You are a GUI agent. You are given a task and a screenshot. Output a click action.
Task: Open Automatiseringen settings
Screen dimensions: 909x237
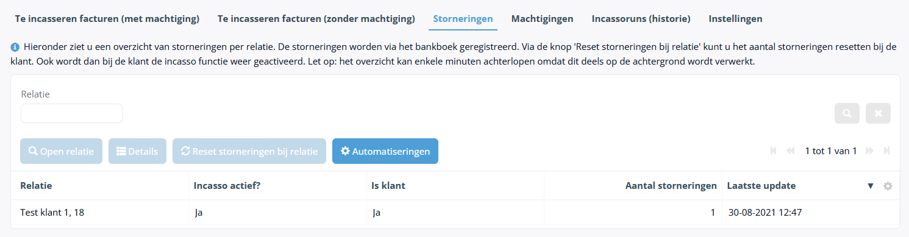tap(385, 151)
